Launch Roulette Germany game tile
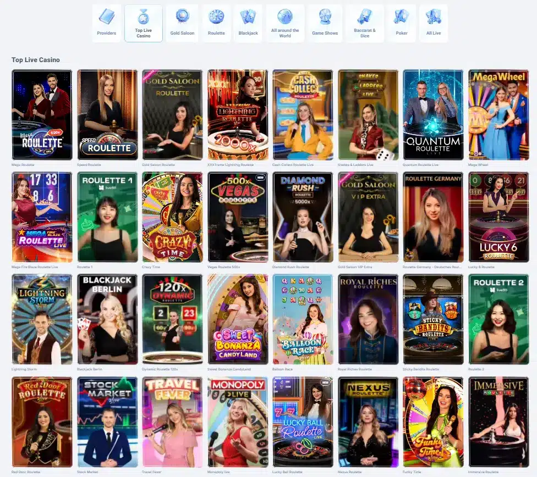This screenshot has height=477, width=537. pyautogui.click(x=433, y=217)
